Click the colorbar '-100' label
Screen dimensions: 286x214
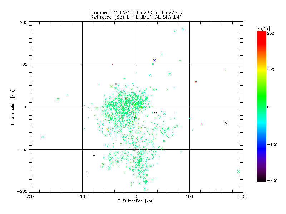272,144
